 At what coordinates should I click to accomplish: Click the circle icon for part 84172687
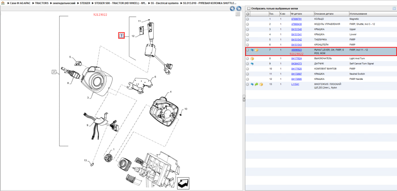(248, 74)
